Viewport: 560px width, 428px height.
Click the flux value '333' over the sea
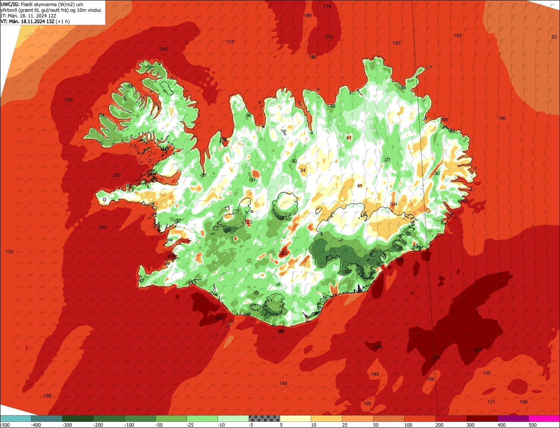point(436,358)
